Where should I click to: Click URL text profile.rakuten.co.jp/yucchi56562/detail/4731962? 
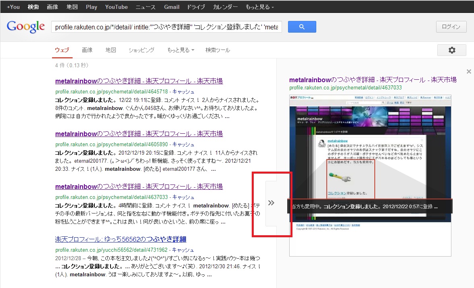(x=111, y=250)
